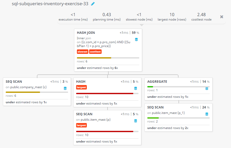Click the 'largest' tag on Hash node

click(x=81, y=87)
